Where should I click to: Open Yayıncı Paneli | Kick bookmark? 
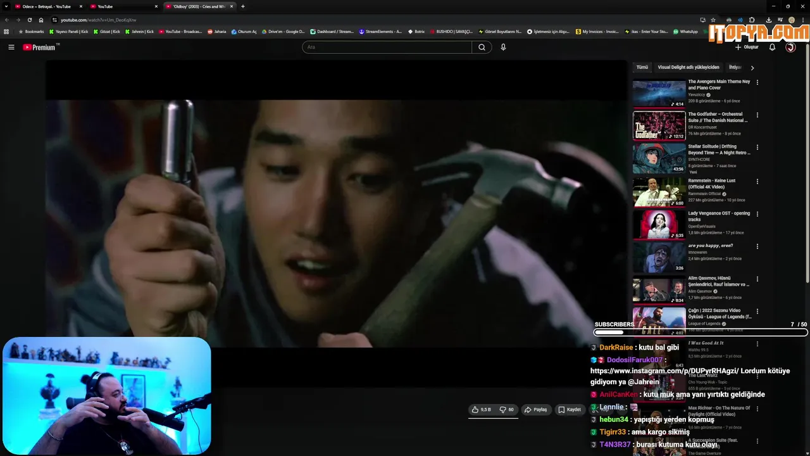[x=68, y=31]
